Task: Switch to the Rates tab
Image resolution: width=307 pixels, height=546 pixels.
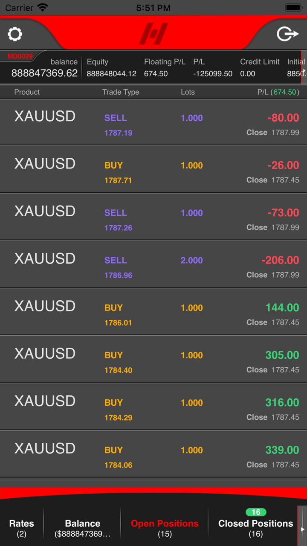Action: (22, 528)
